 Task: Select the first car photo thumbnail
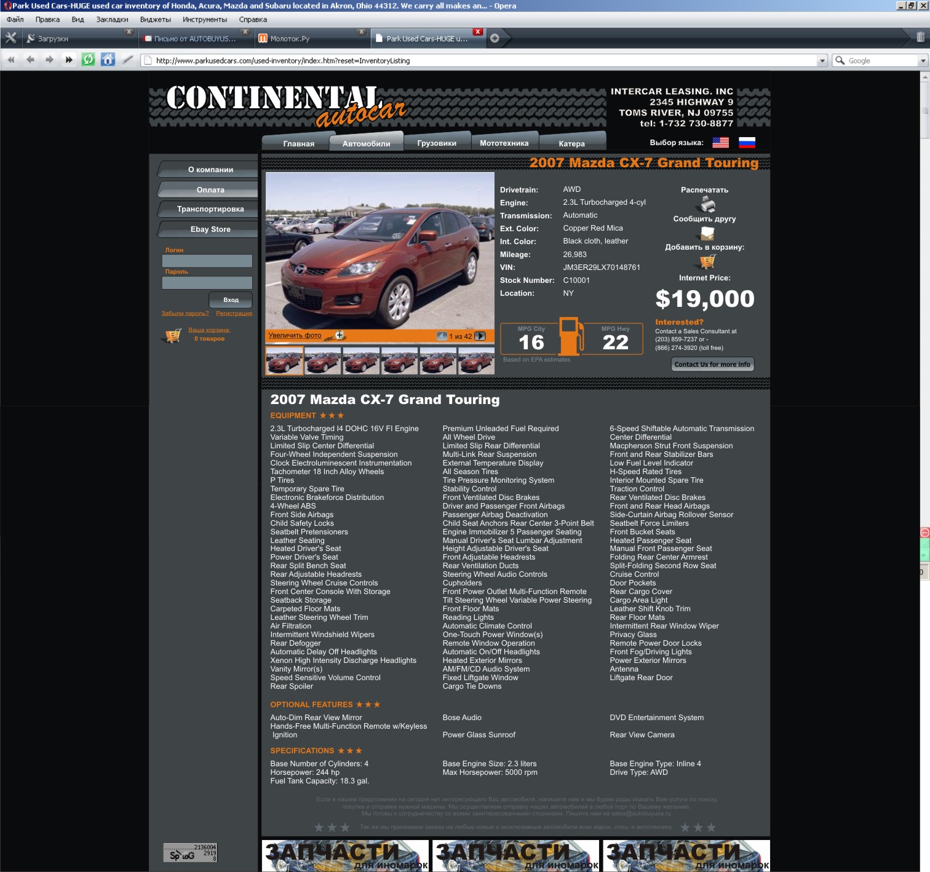point(284,360)
